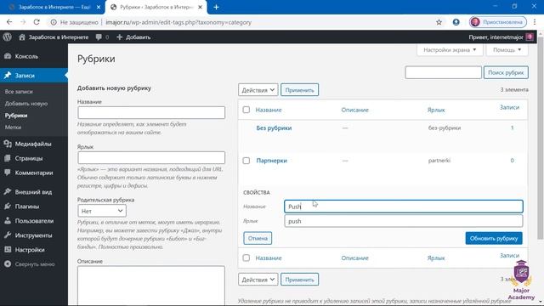Image resolution: width=544 pixels, height=306 pixels.
Task: Go to Все записи submenu
Action: click(19, 92)
